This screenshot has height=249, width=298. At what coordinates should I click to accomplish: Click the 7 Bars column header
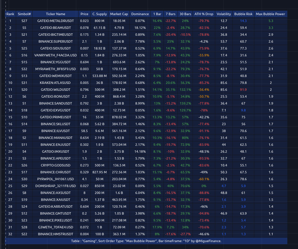click(171, 14)
